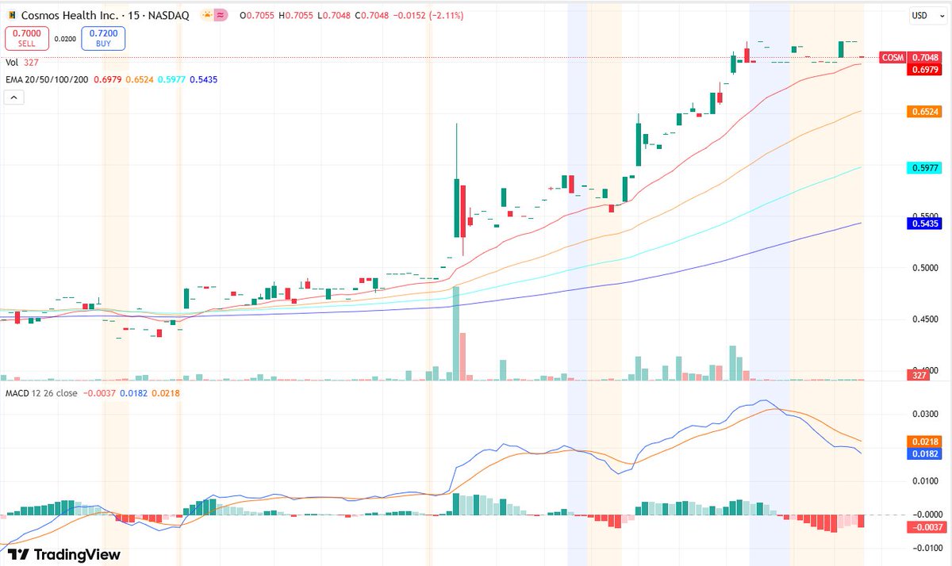Click the sun market session status icon

[207, 15]
